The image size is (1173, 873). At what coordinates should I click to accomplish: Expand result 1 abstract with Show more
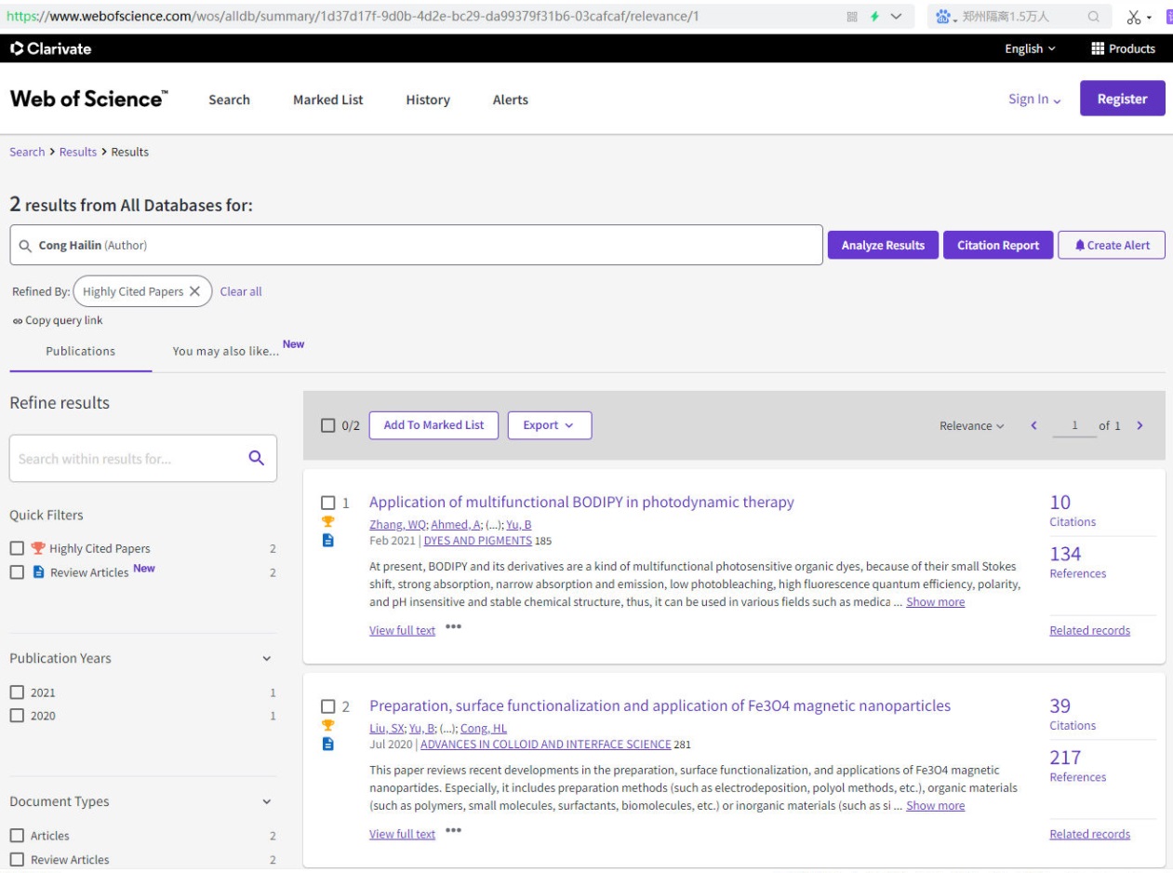pos(935,602)
